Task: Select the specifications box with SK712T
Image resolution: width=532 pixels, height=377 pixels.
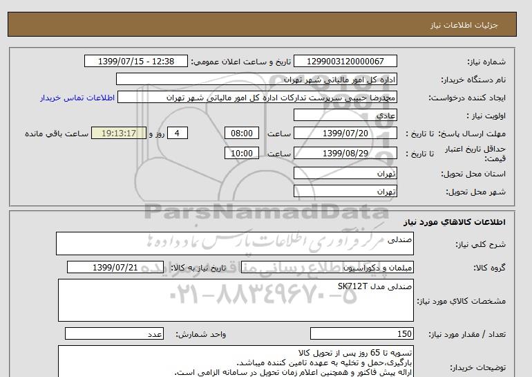Action: pyautogui.click(x=236, y=300)
